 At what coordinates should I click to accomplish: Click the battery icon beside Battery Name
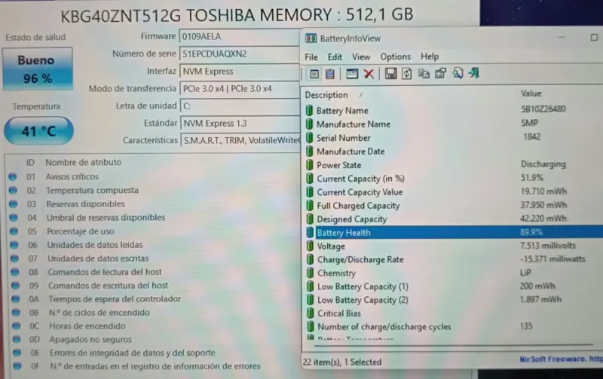pos(310,111)
